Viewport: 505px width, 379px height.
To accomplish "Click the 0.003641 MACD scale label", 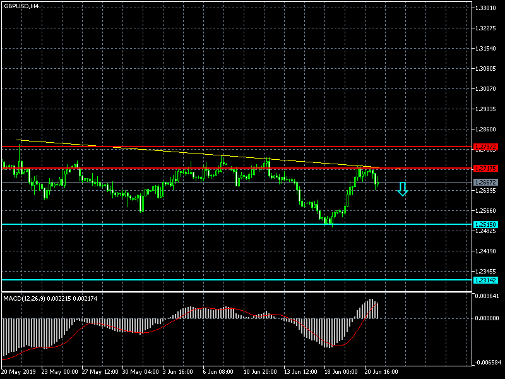I will [x=488, y=296].
